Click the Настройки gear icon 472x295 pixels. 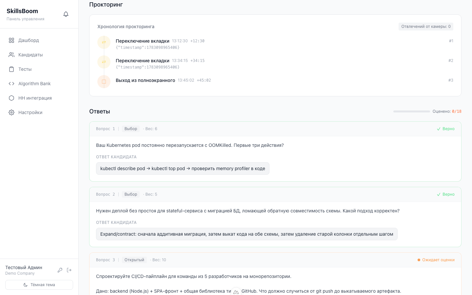click(x=11, y=112)
